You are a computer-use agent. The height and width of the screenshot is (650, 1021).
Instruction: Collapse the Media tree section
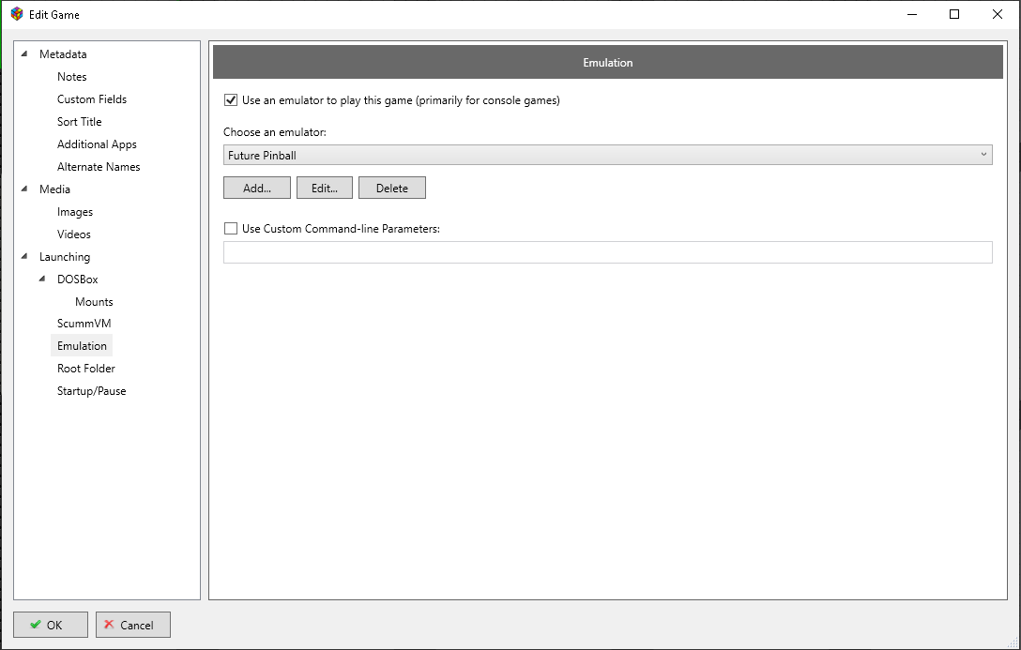[24, 189]
